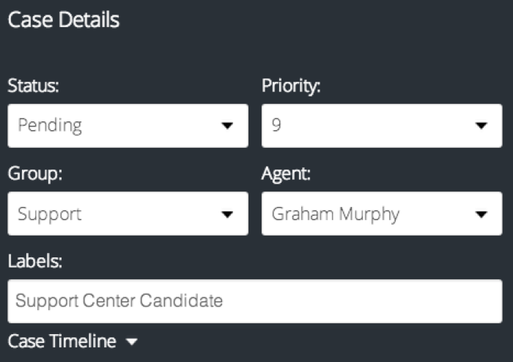Viewport: 513px width, 362px height.
Task: Click the arrow icon in Status field
Action: [226, 126]
